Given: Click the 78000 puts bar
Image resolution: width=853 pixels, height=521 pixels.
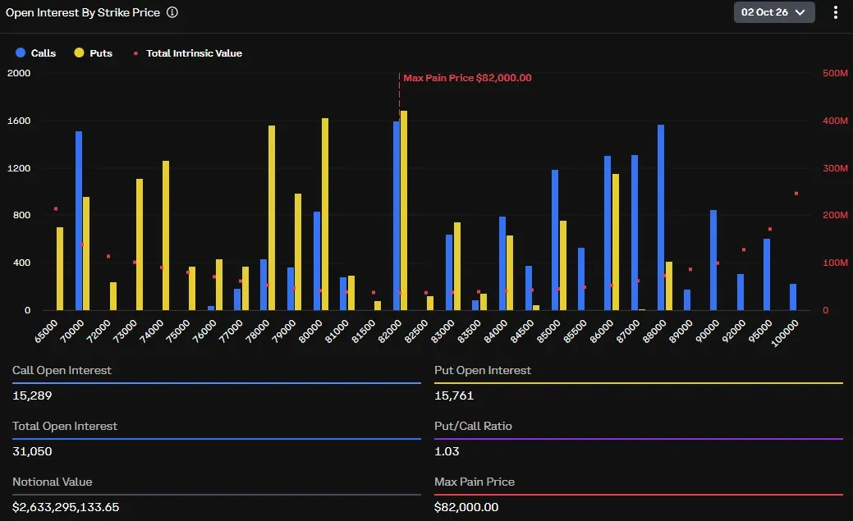Looking at the screenshot, I should point(272,218).
